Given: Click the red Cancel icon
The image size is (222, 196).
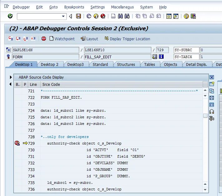Looking at the screenshot, I should [103, 16].
